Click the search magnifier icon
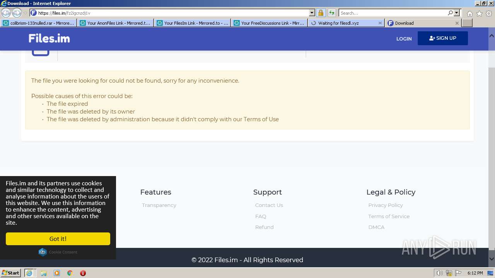 tap(450, 13)
